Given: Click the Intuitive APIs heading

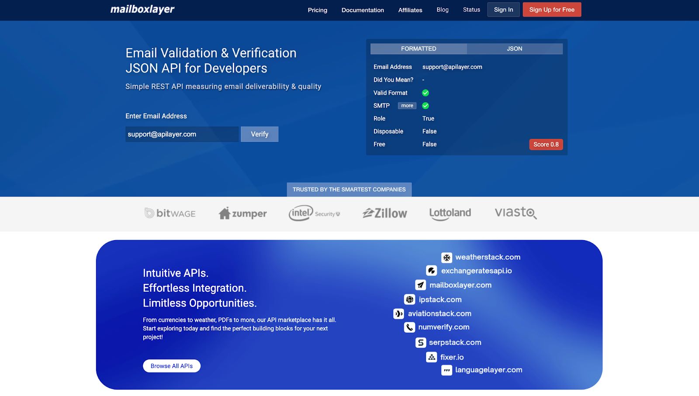Looking at the screenshot, I should [200, 288].
